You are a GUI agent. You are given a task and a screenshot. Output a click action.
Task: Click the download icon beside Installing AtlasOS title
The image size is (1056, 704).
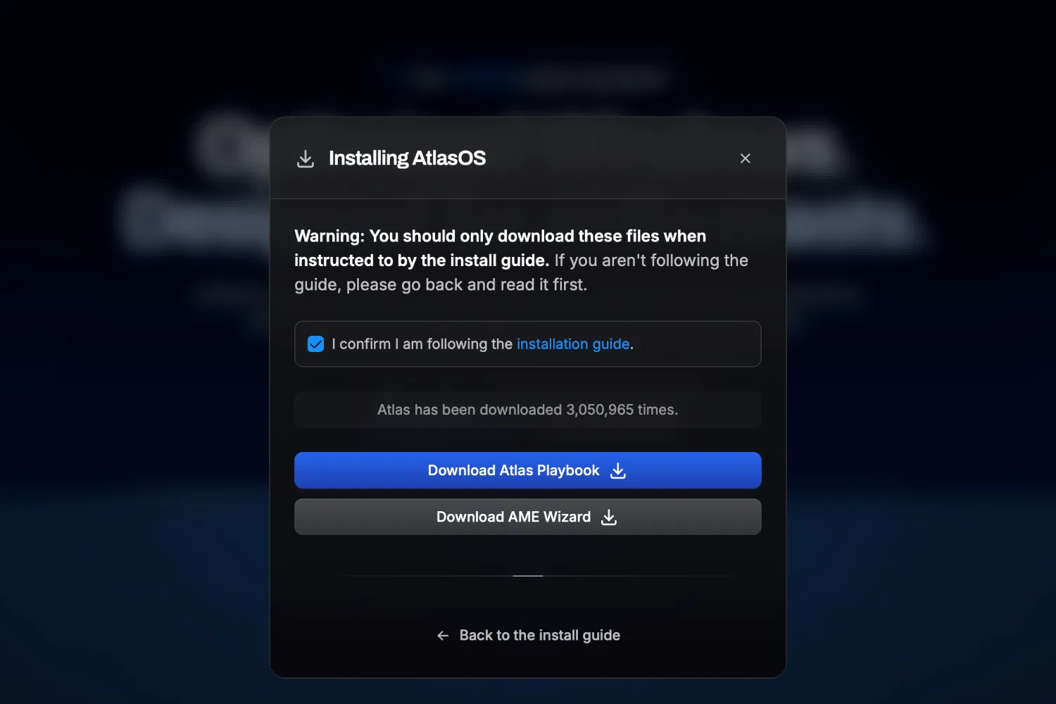(306, 158)
